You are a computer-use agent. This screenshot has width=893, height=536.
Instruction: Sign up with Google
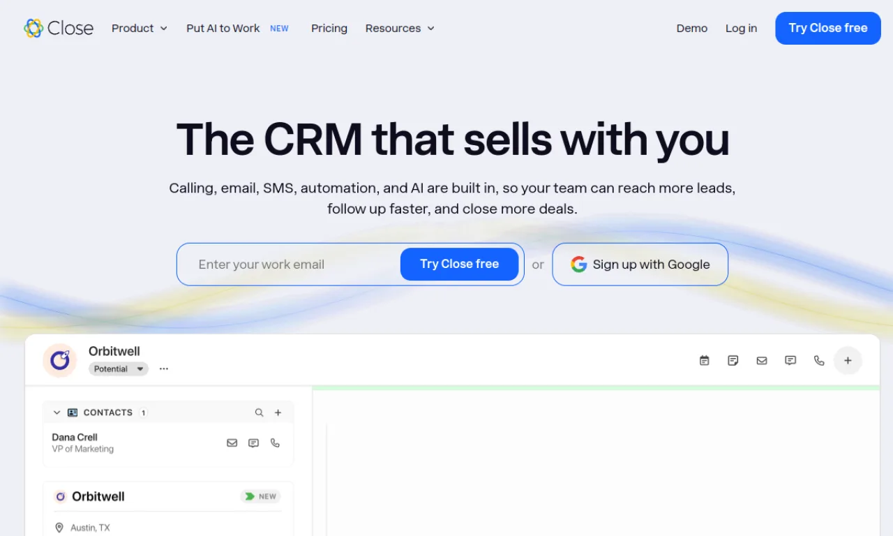(x=640, y=265)
